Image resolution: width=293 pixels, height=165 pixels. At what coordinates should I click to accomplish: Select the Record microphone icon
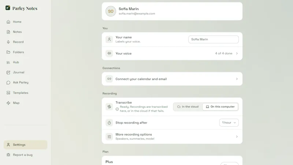pos(8,42)
